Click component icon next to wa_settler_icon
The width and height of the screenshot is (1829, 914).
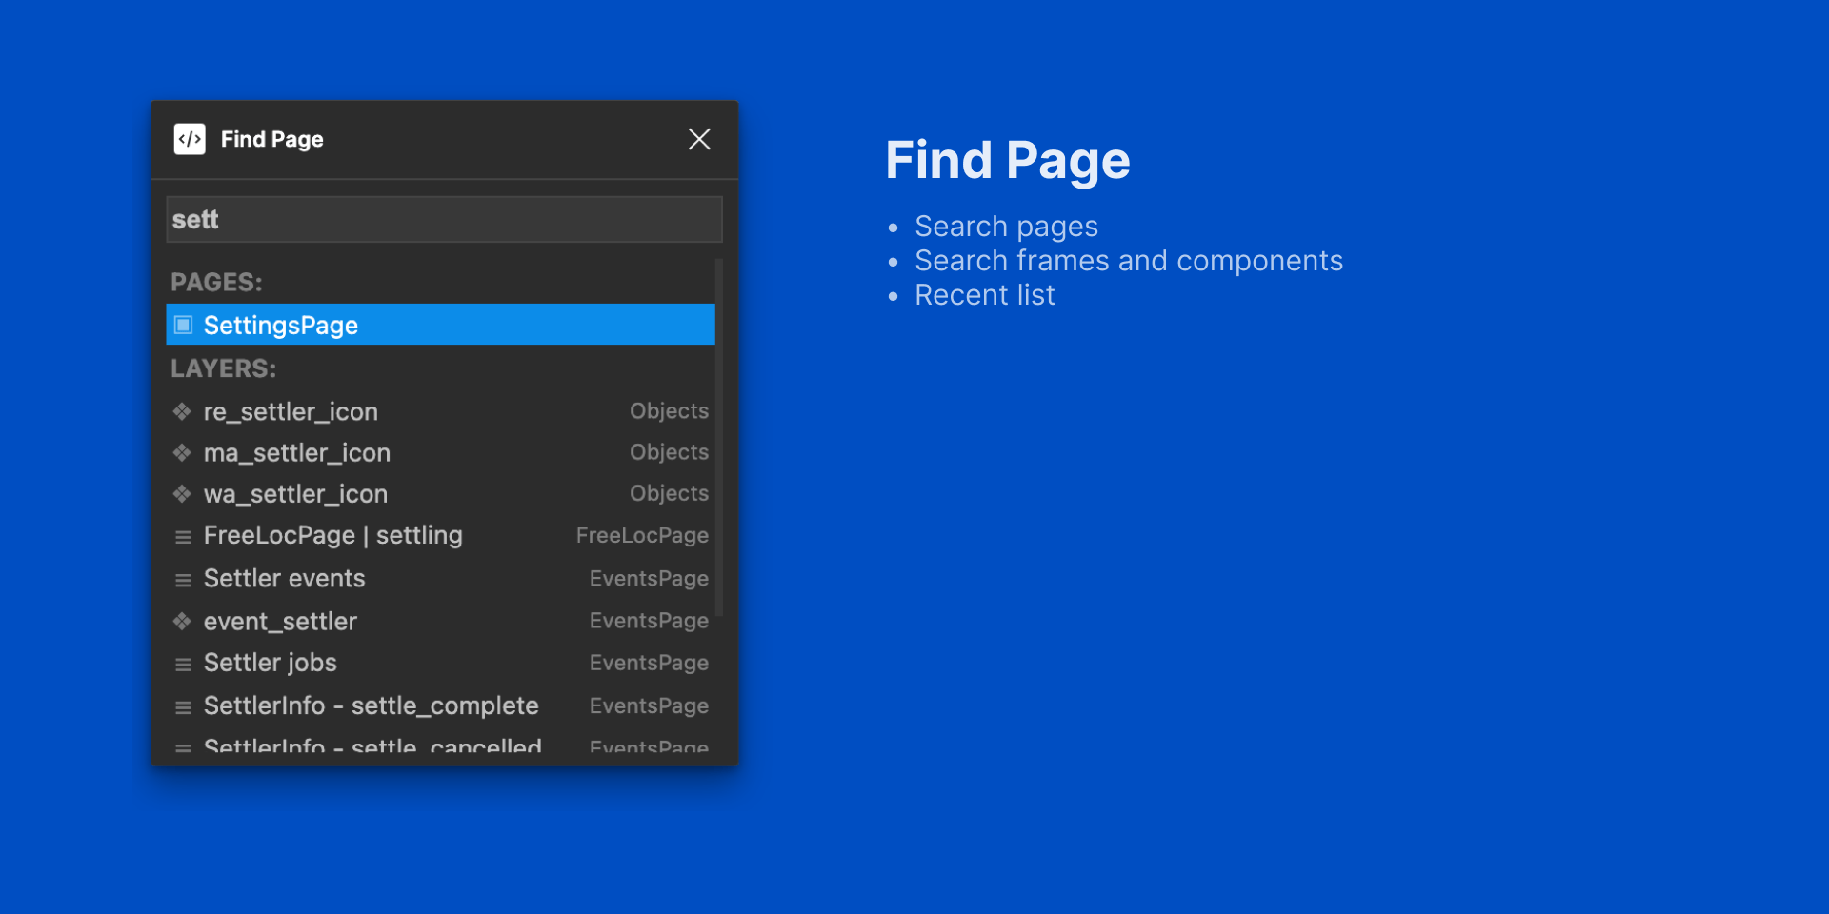182,493
